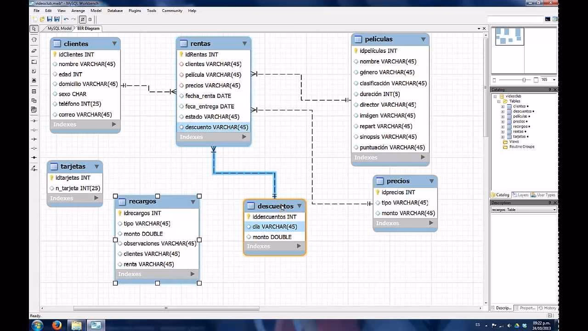The width and height of the screenshot is (588, 331).
Task: Click the navigator diagram thumbnail
Action: coord(509,36)
